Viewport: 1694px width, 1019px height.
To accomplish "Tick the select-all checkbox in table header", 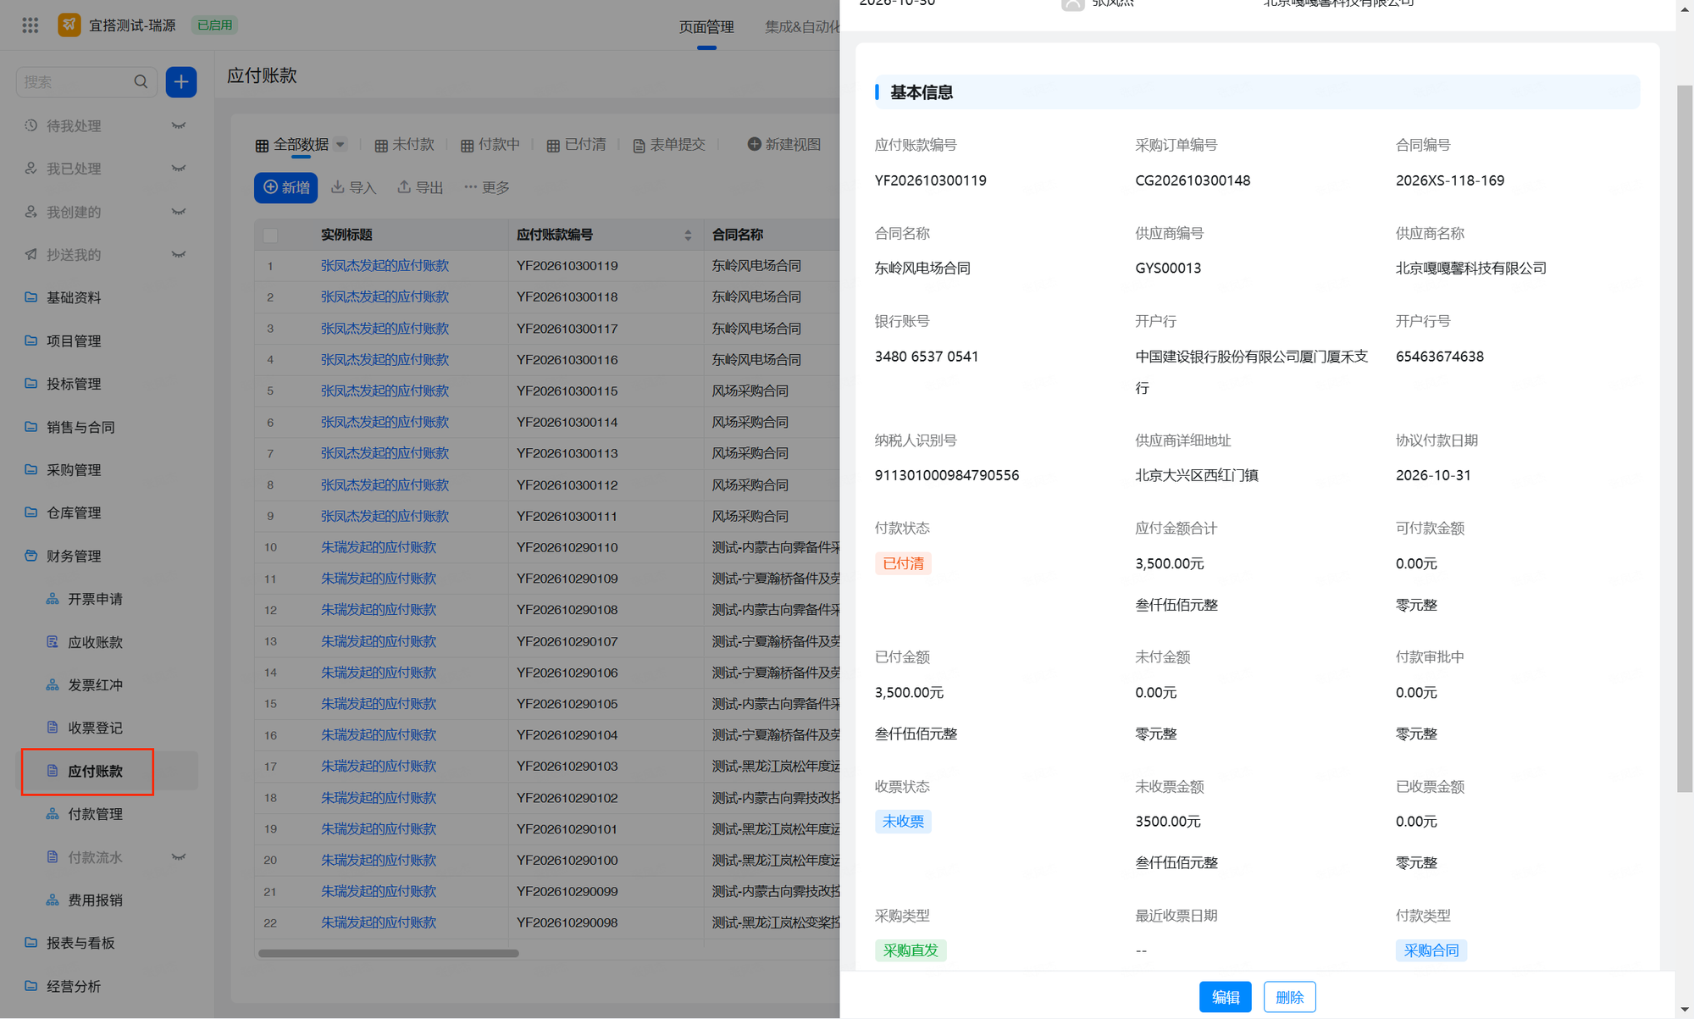I will click(270, 235).
